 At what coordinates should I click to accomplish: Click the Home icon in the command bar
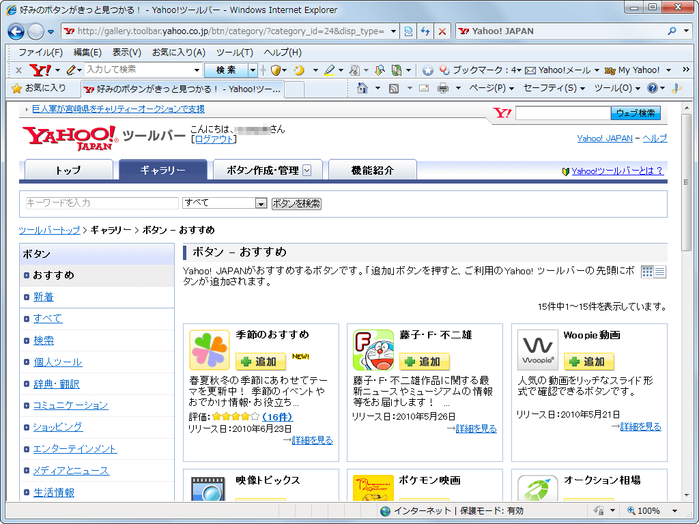362,88
